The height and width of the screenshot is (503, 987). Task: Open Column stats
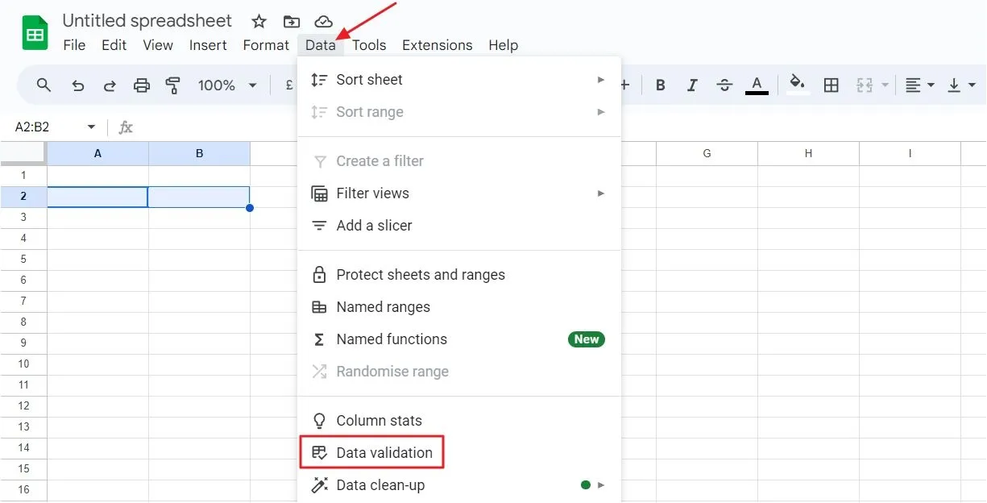(x=459, y=421)
